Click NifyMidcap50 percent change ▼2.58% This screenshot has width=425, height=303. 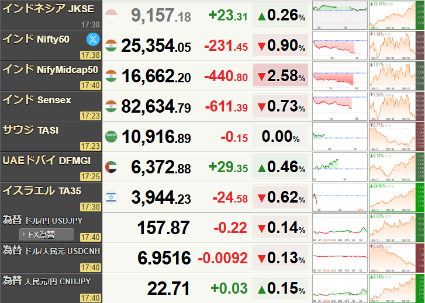tap(281, 76)
